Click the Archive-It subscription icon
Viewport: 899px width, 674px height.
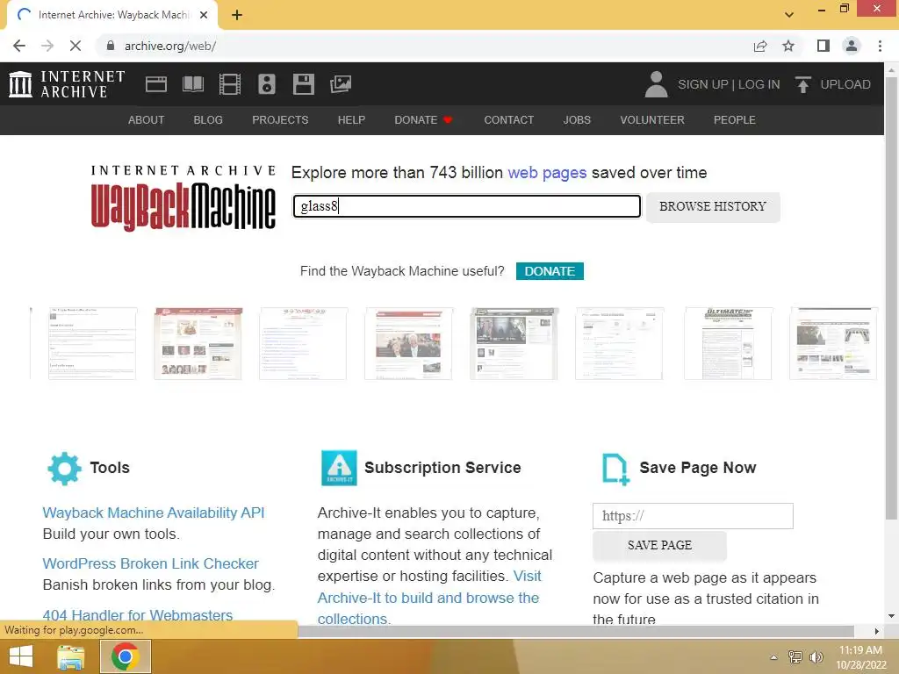[x=339, y=469]
